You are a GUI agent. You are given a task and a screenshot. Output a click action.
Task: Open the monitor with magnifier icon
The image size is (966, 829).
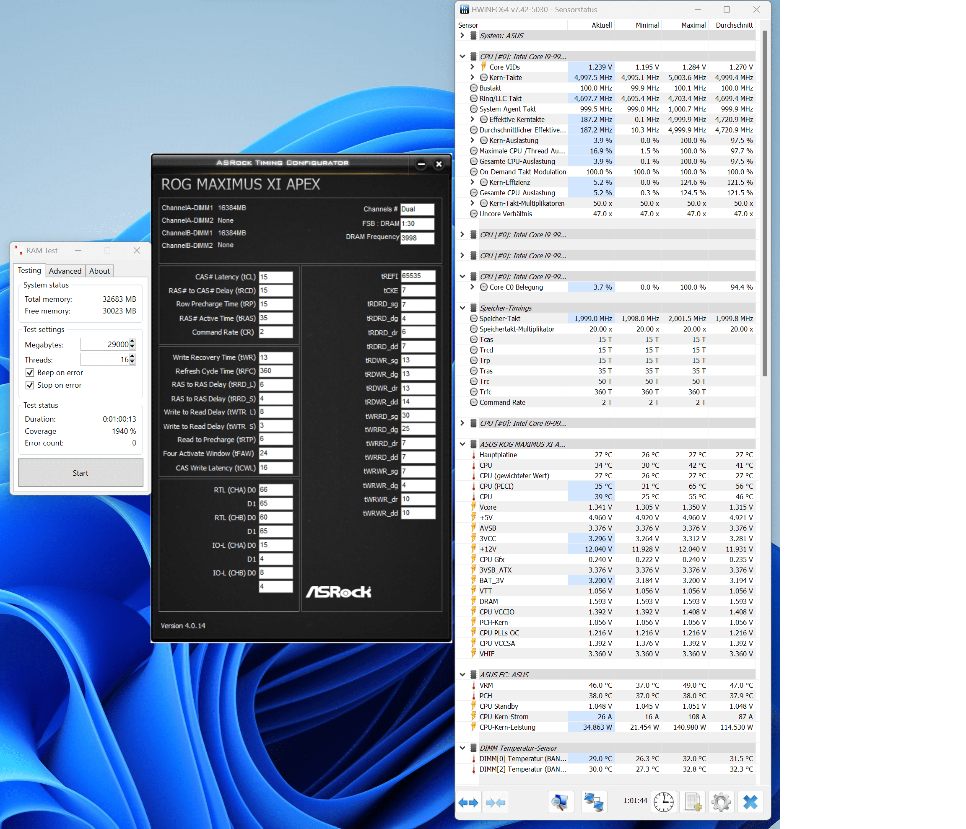click(561, 803)
